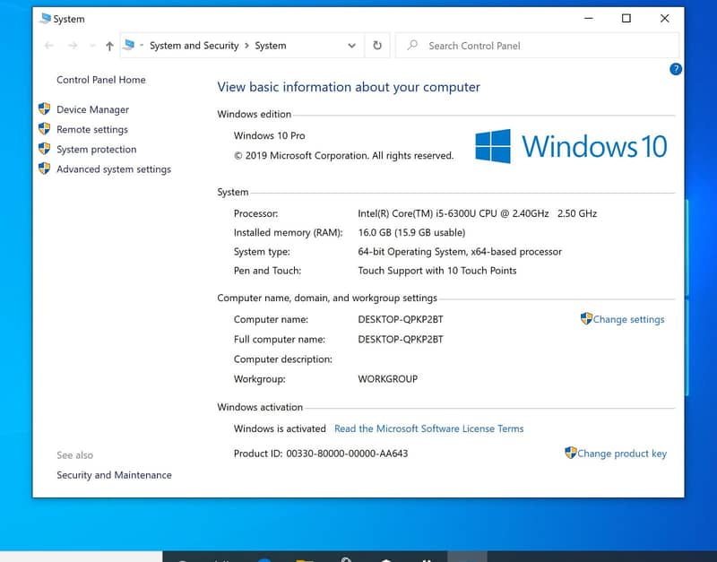Image resolution: width=717 pixels, height=562 pixels.
Task: Expand the chevron after System and Security
Action: 247,46
